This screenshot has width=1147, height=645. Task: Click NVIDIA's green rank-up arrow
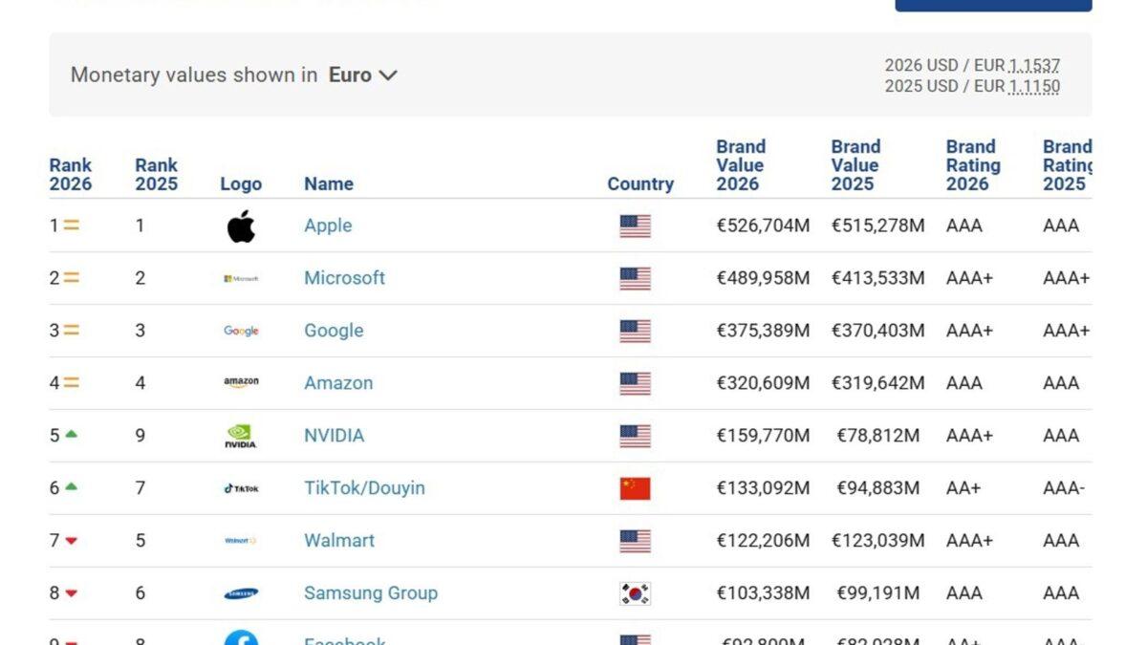71,435
